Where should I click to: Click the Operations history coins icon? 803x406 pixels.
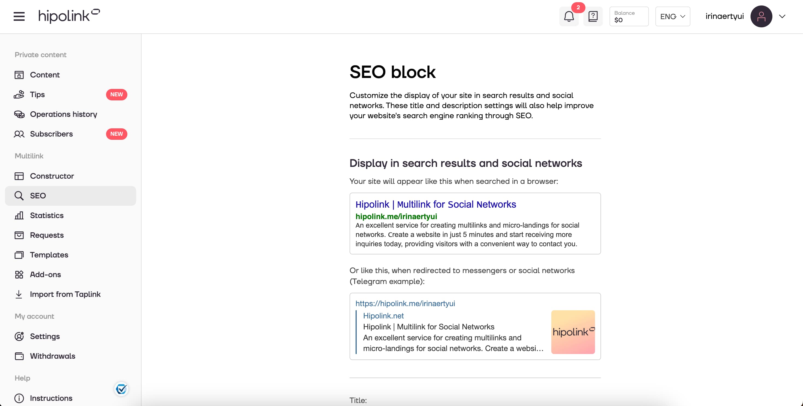[x=19, y=114]
